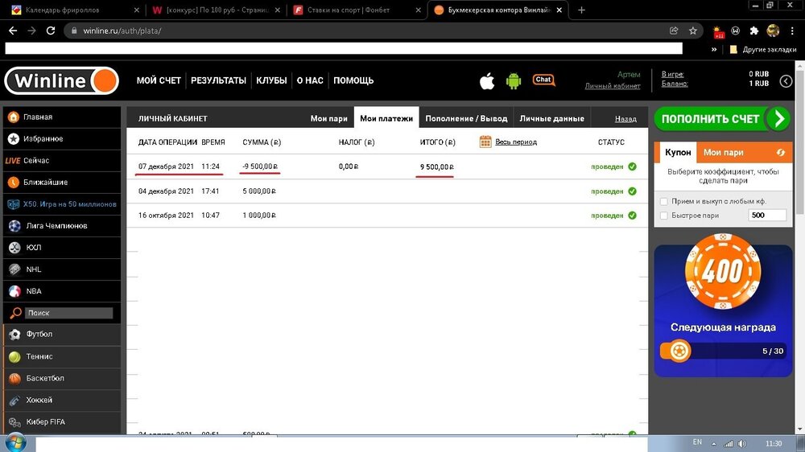Screen dimensions: 805x452
Task: Open the Chat support icon
Action: tap(543, 80)
